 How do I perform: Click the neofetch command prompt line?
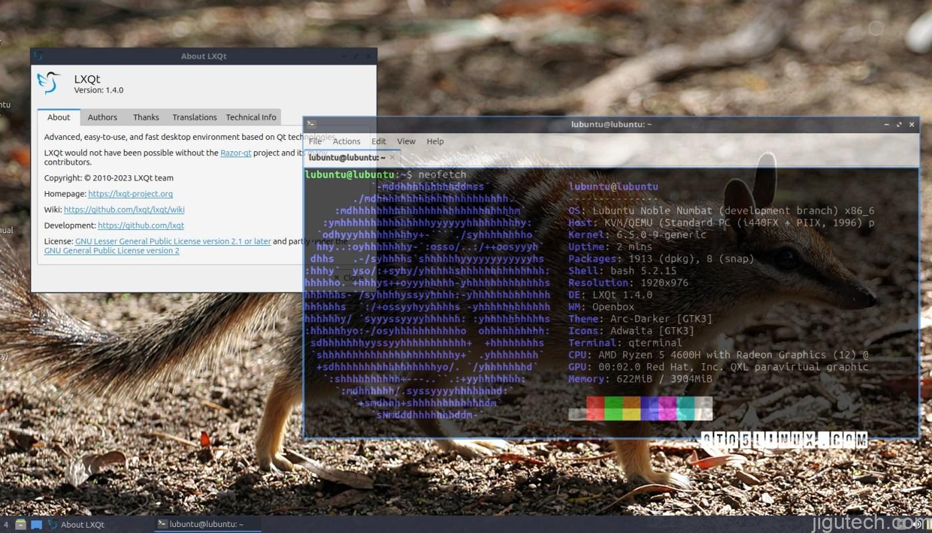pos(386,175)
